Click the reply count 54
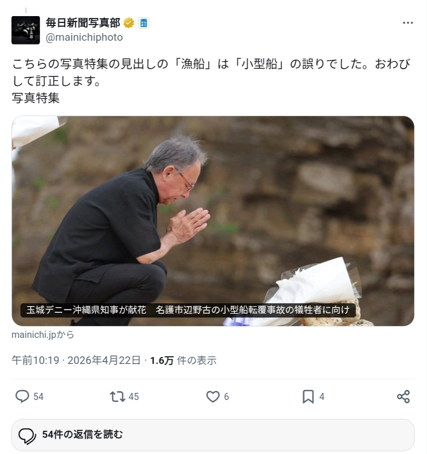The image size is (427, 454). pyautogui.click(x=38, y=397)
